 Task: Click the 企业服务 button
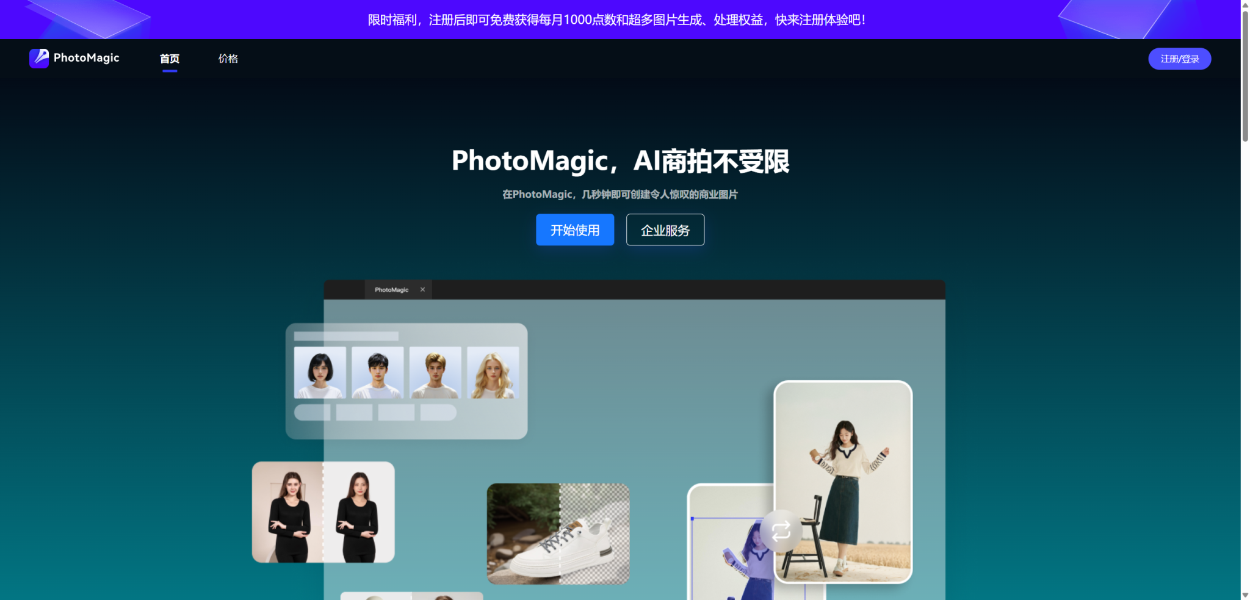665,230
